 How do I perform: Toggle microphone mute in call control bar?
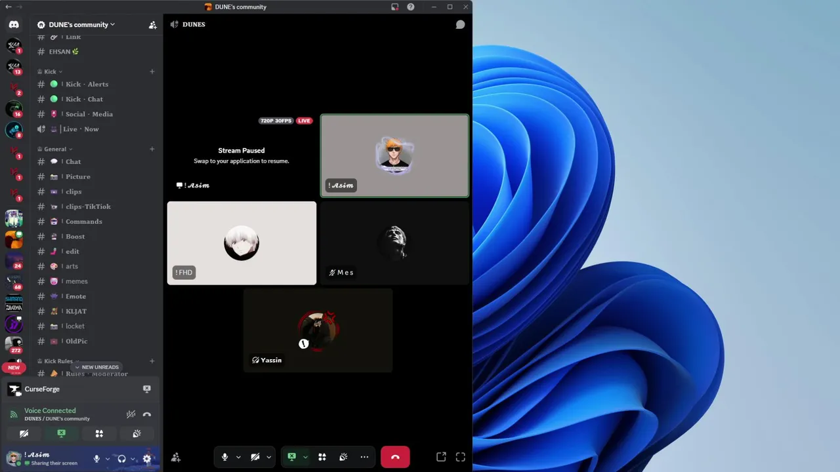click(x=224, y=457)
